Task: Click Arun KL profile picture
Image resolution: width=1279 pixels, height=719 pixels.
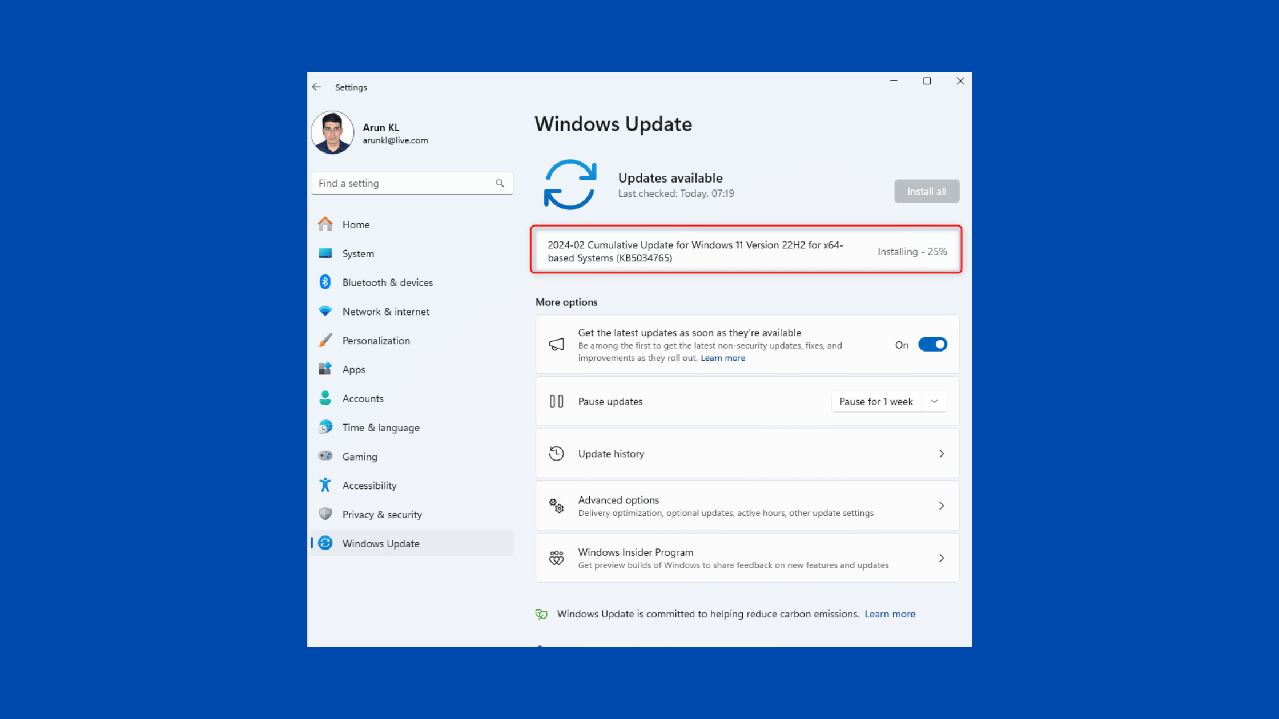Action: 332,133
